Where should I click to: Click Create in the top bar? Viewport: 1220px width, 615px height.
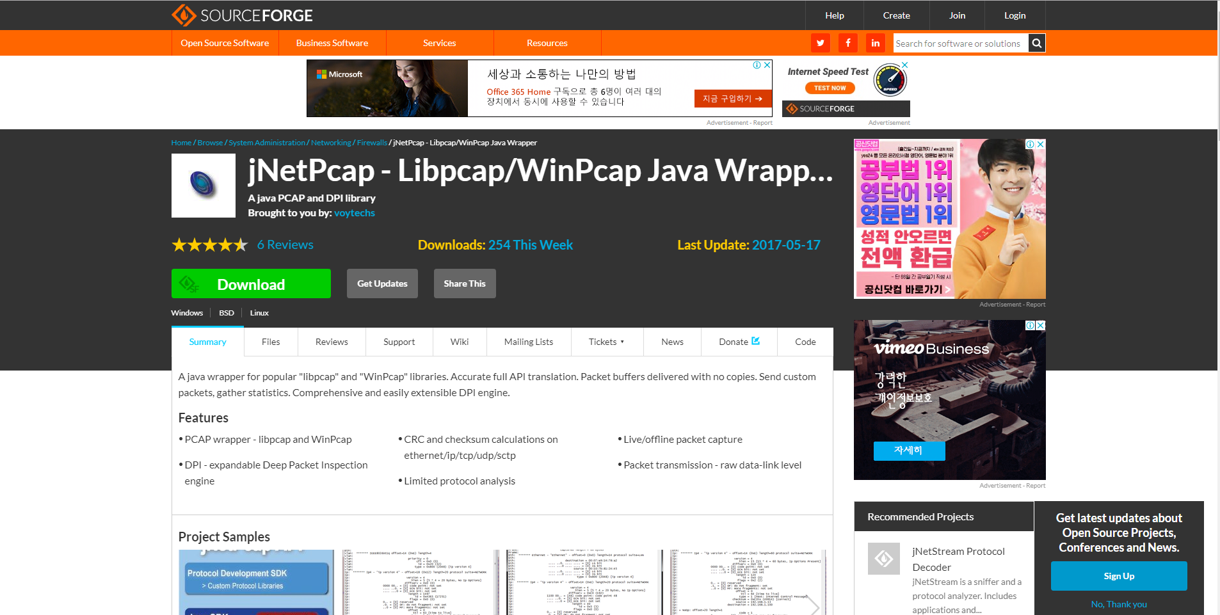tap(896, 15)
